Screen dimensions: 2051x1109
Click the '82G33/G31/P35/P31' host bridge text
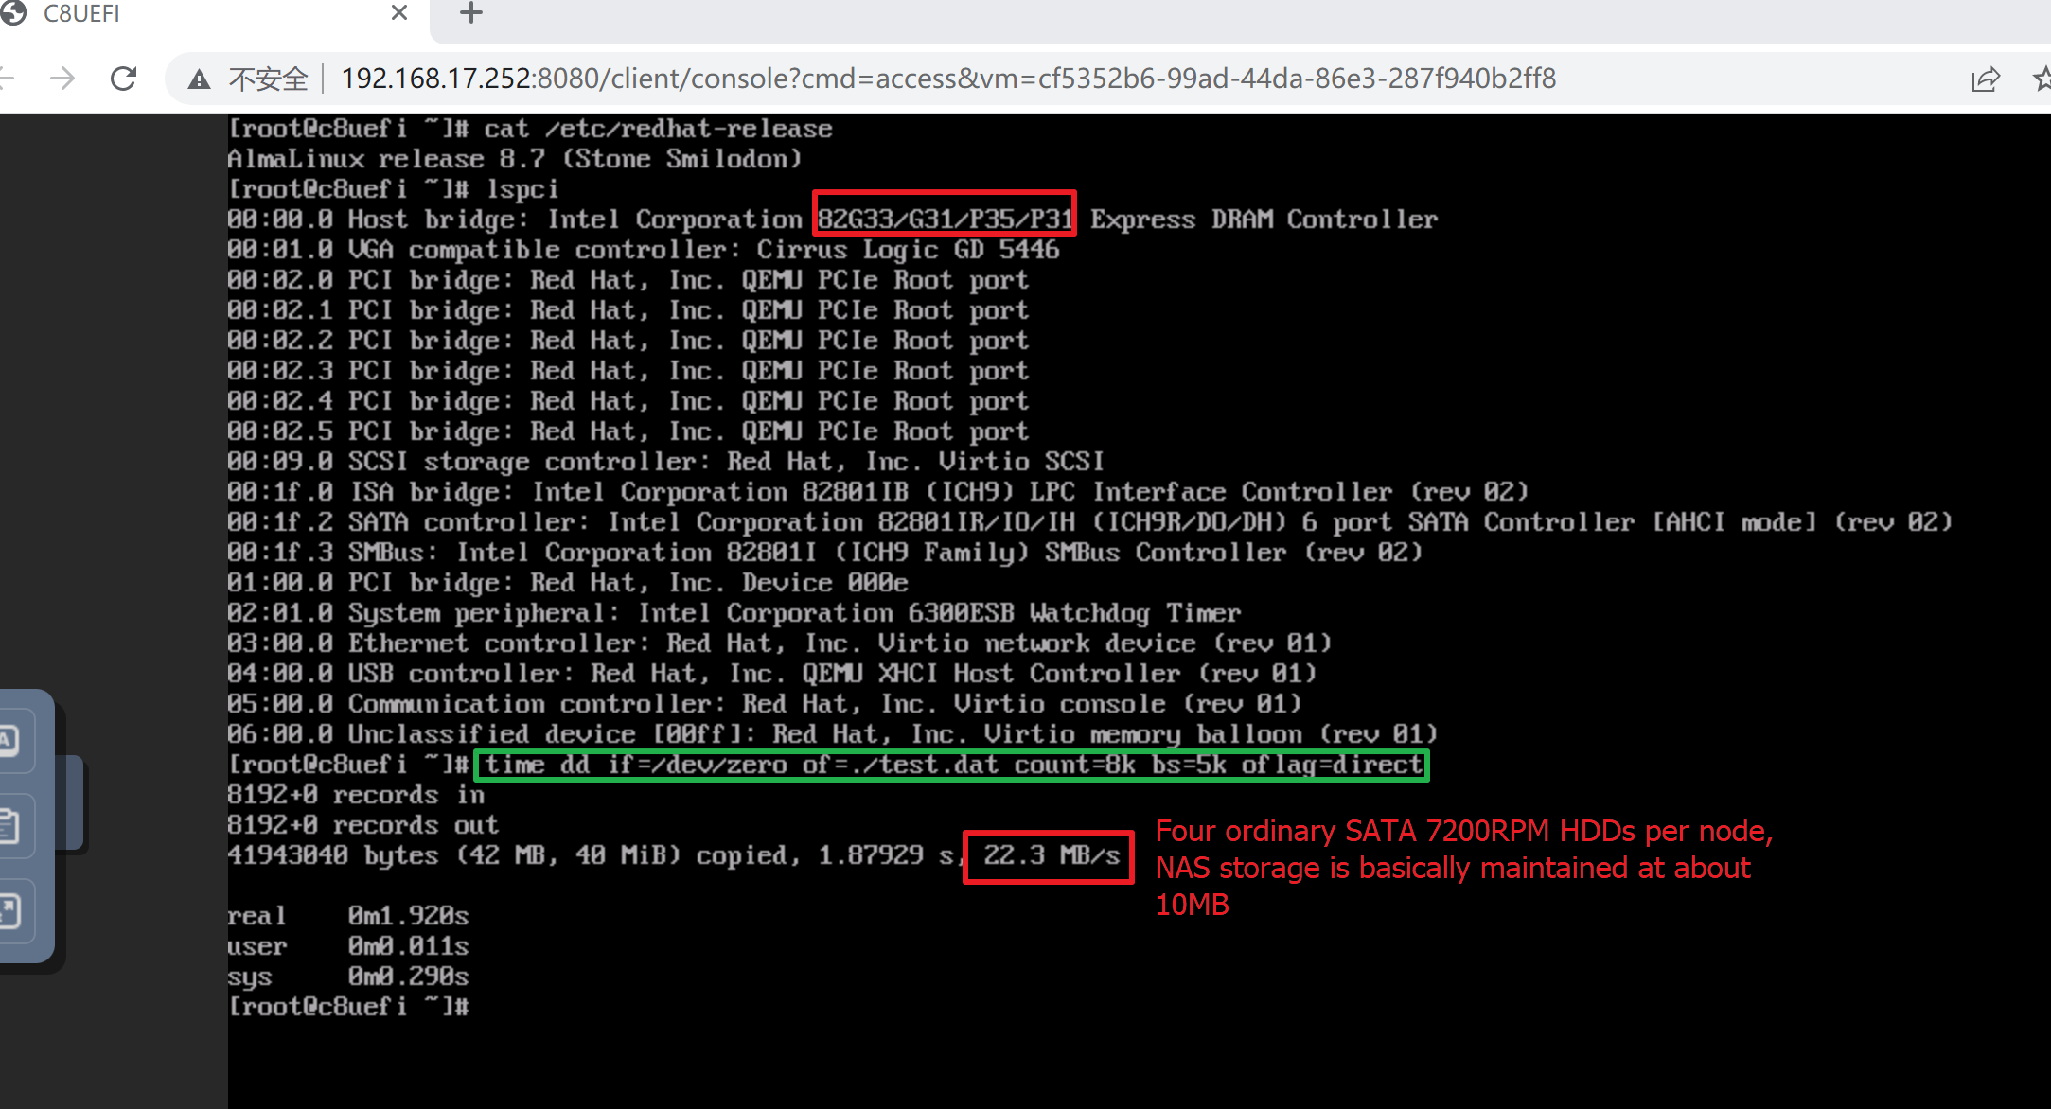pyautogui.click(x=945, y=220)
